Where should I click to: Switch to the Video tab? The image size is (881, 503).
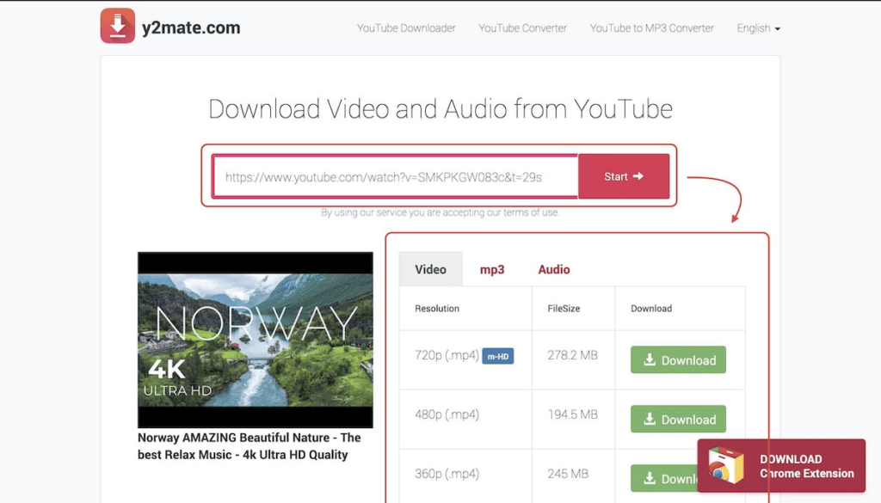click(x=430, y=269)
